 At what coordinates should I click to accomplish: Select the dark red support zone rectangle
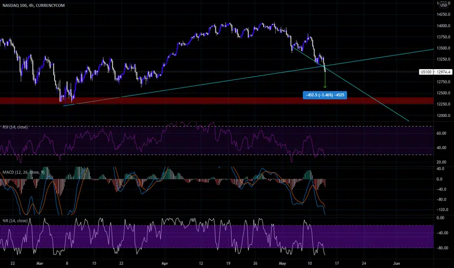coord(217,100)
